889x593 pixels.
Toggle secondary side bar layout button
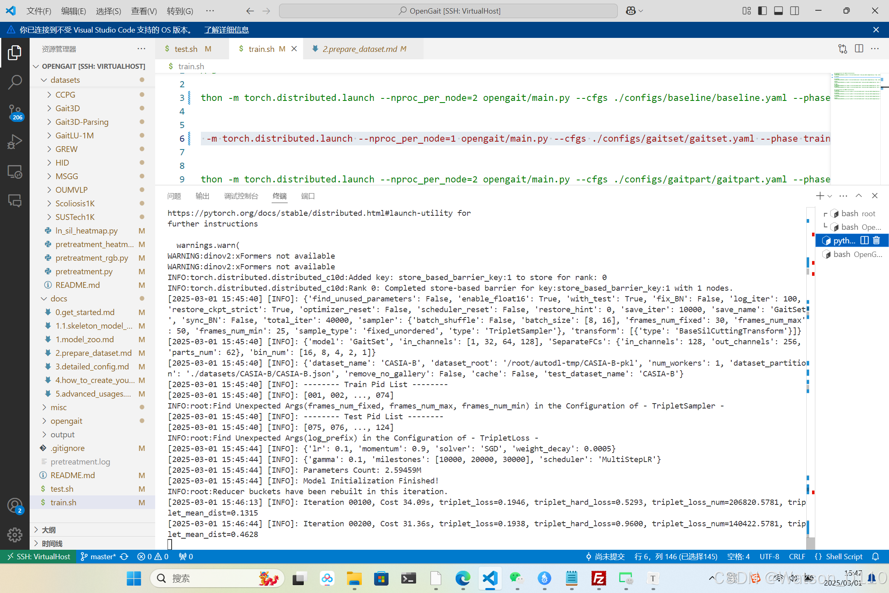794,11
